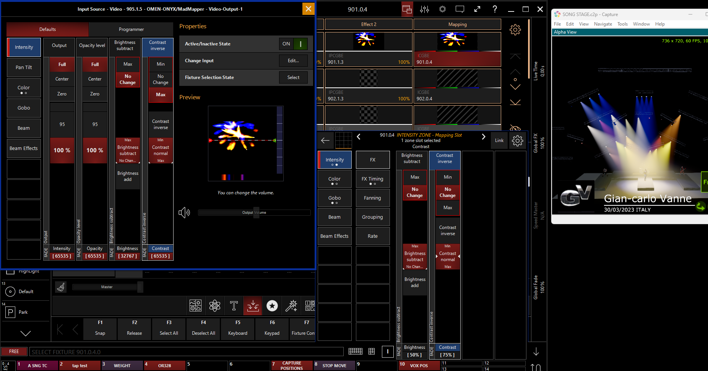Click the SELECT FIXTURE command line field
Screen dimensions: 708x371
pyautogui.click(x=187, y=352)
